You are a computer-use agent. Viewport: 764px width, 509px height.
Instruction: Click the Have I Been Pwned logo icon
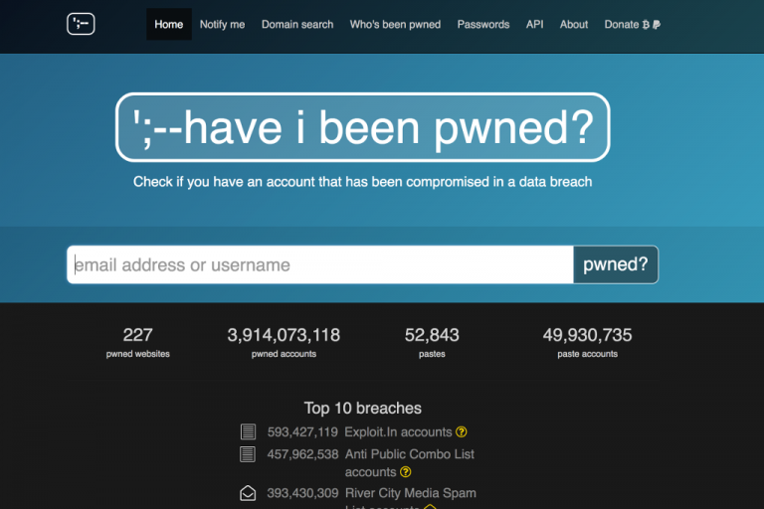click(81, 24)
